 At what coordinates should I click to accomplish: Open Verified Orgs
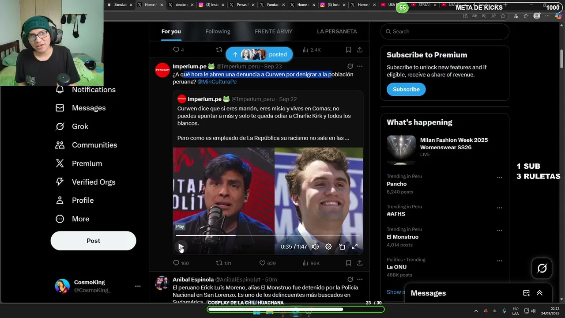[x=85, y=182]
